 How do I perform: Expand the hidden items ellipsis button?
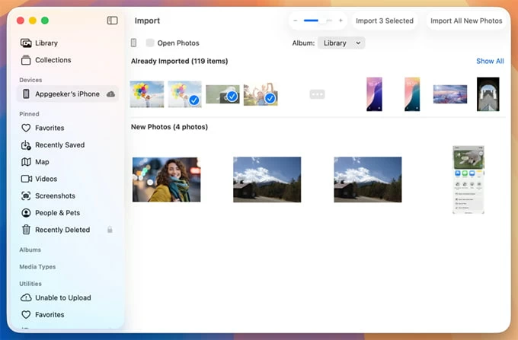(x=317, y=94)
